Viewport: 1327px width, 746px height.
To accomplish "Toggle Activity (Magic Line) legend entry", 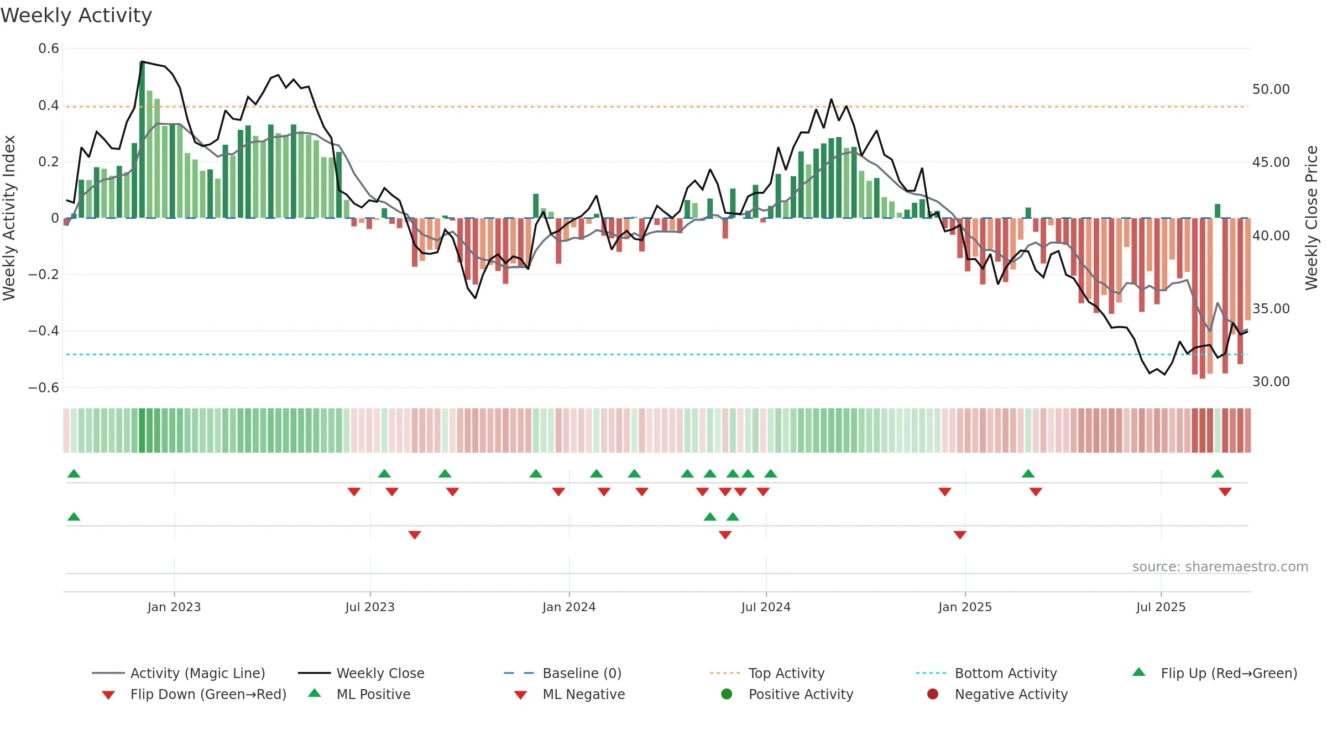I will tap(179, 673).
